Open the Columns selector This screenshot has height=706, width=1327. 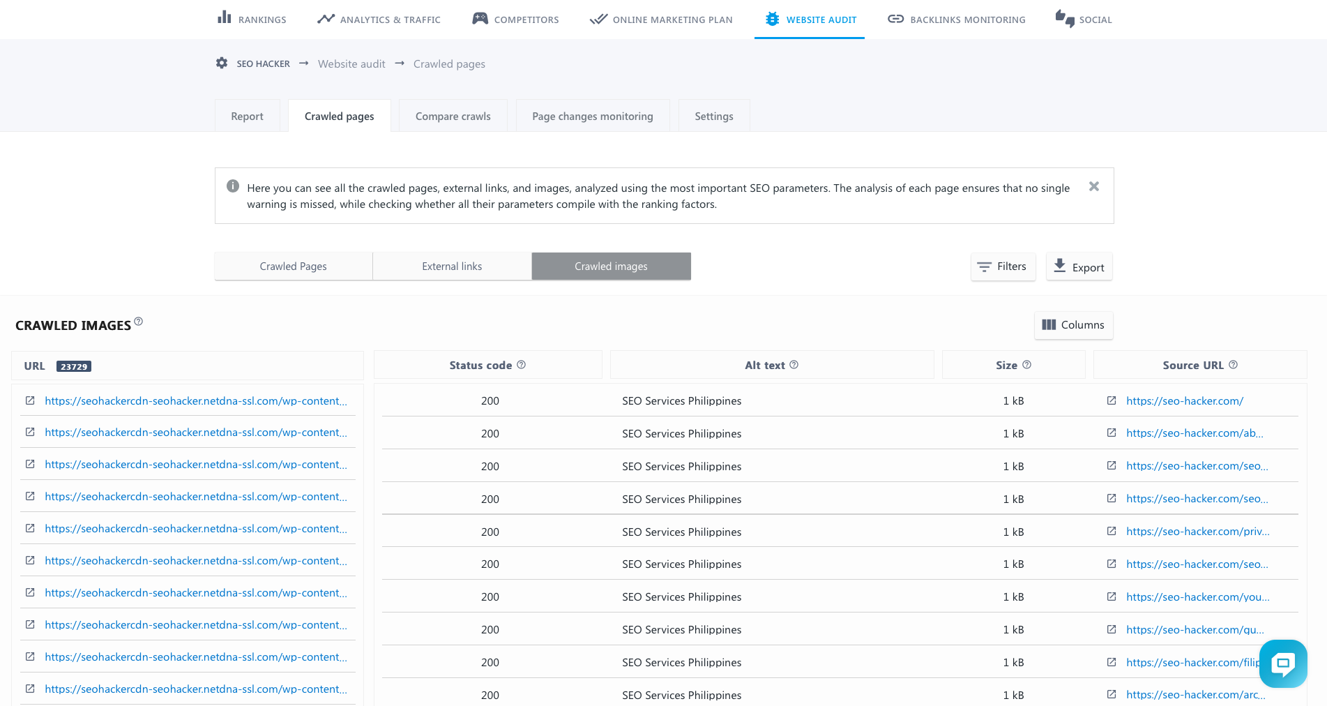point(1073,325)
